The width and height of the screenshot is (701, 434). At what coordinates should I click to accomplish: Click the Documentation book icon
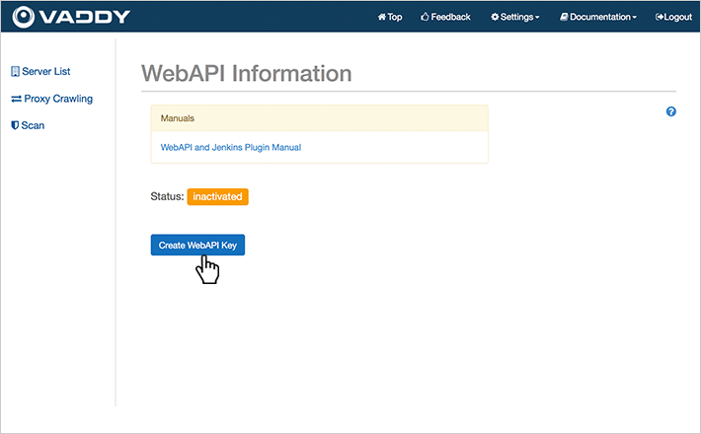coord(564,17)
